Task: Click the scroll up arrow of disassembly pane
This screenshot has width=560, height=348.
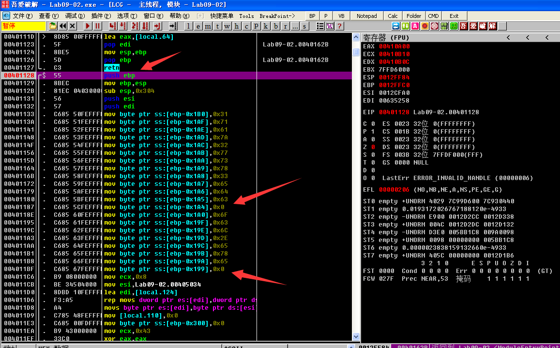Action: coord(356,37)
